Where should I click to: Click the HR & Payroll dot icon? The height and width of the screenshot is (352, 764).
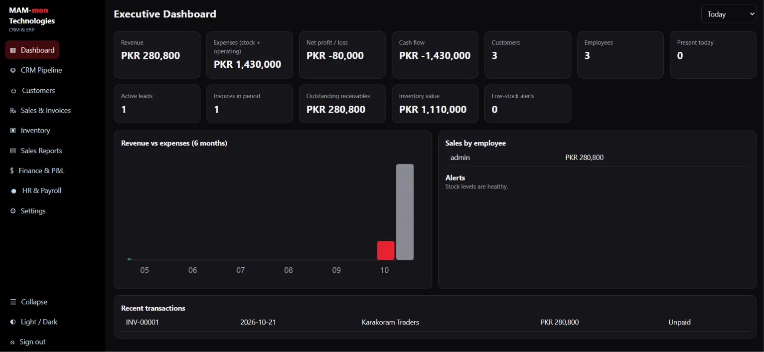point(13,191)
